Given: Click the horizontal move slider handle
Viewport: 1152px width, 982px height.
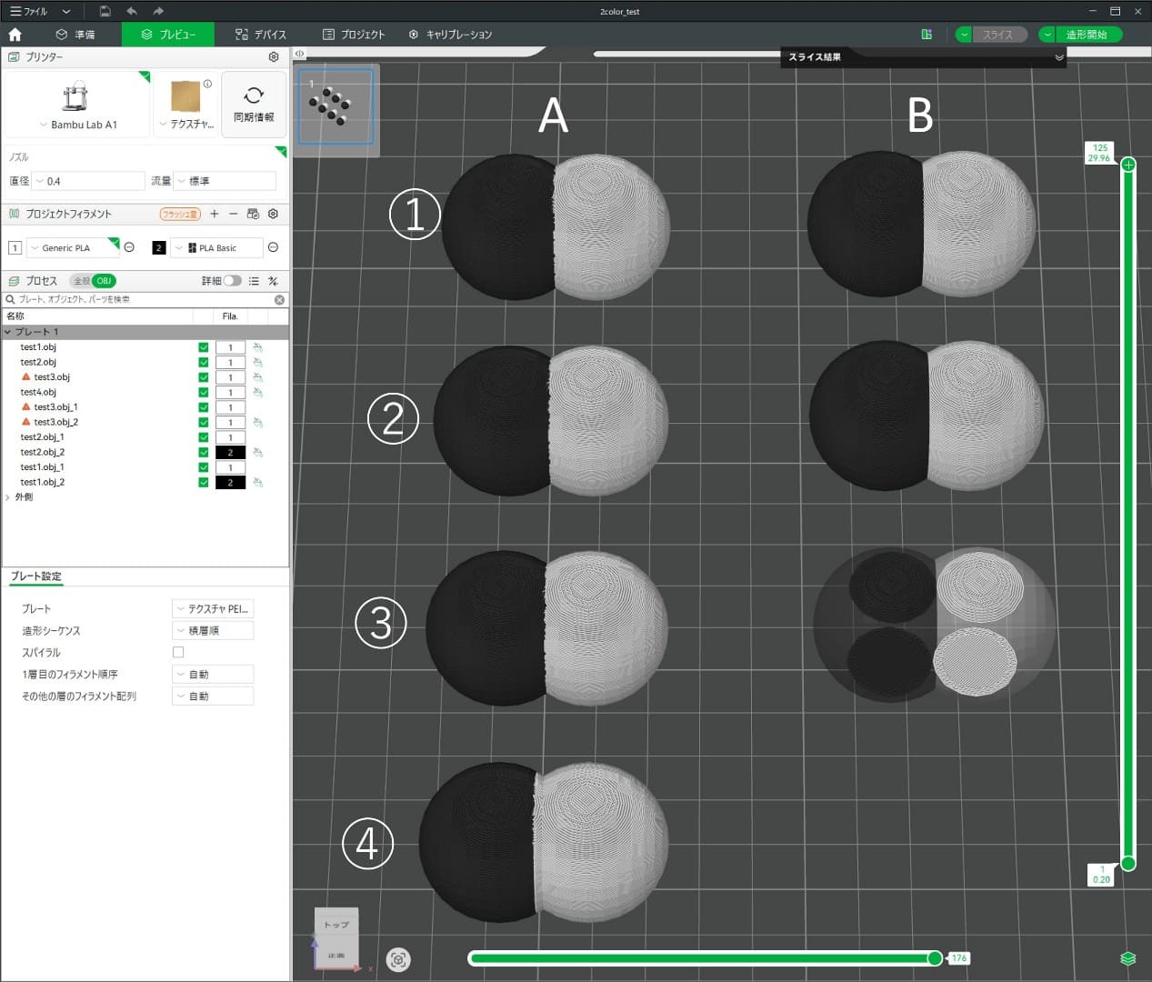Looking at the screenshot, I should [935, 957].
